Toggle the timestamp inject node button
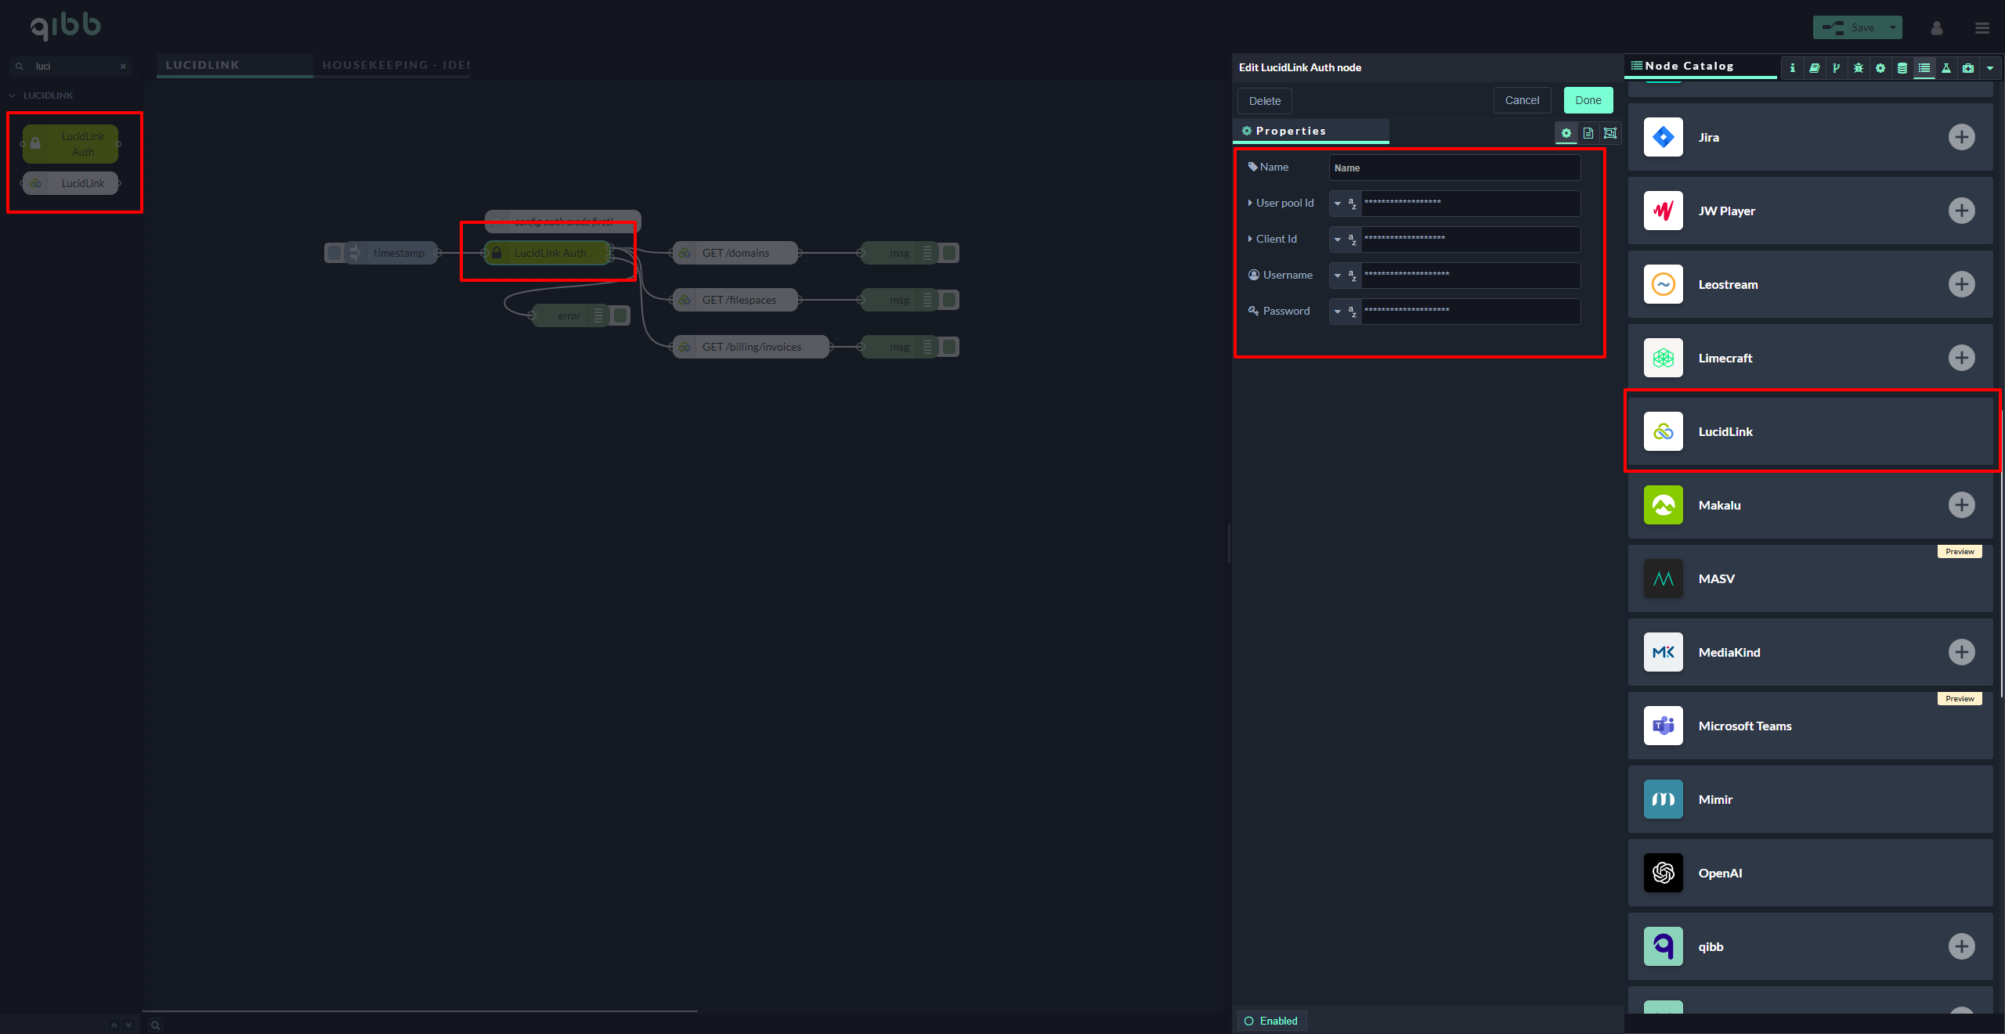The width and height of the screenshot is (2005, 1034). point(334,253)
